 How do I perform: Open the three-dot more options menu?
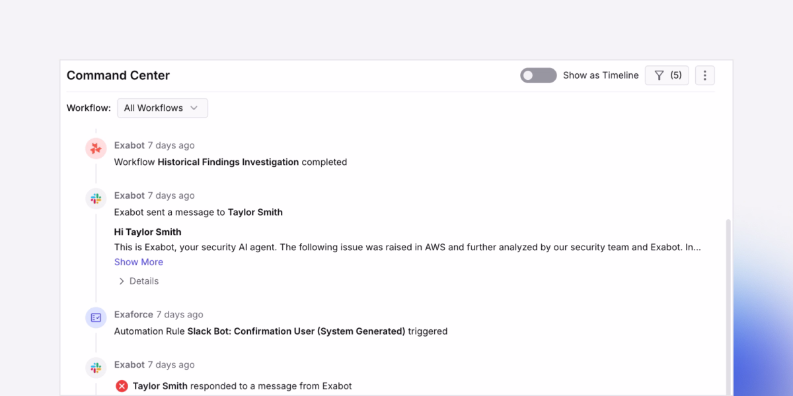point(705,75)
